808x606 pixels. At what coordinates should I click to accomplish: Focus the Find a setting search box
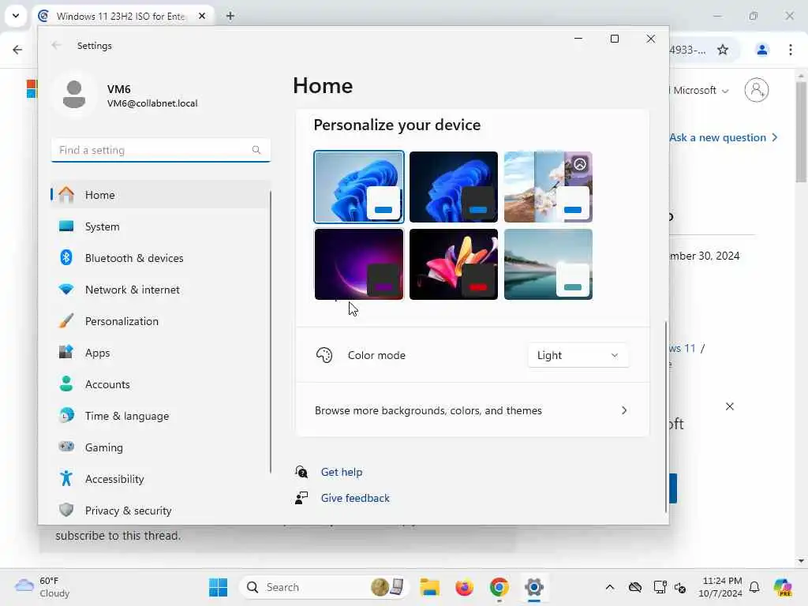(x=161, y=150)
